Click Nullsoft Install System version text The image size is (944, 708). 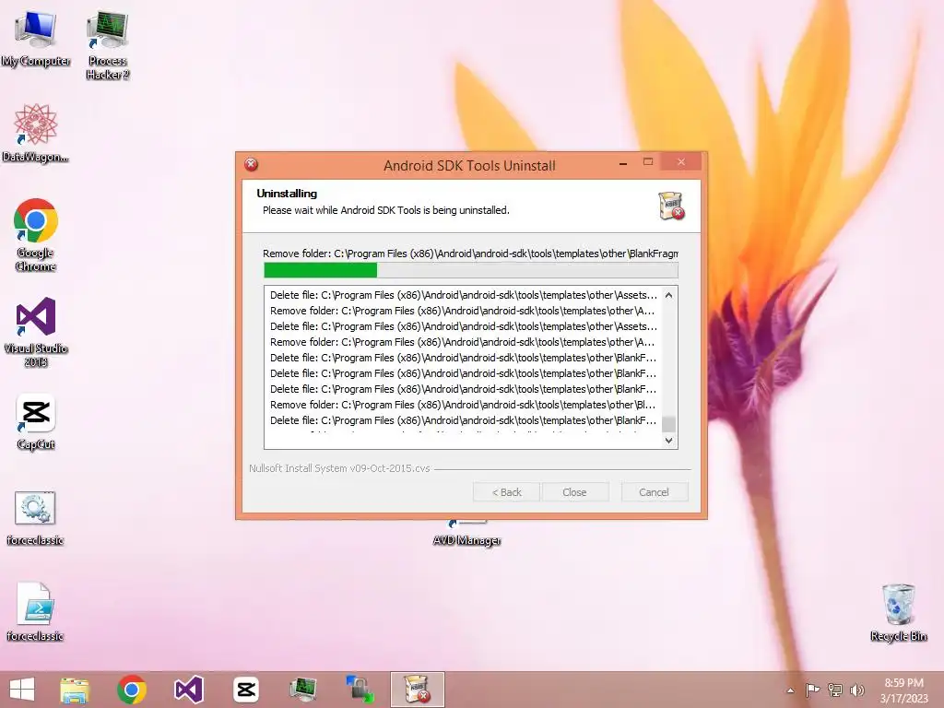tap(339, 468)
